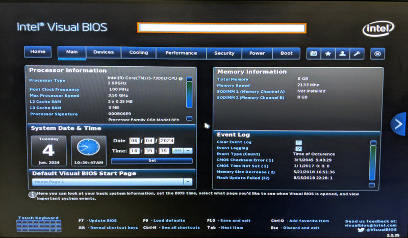Viewport: 408px width, 238px height.
Task: Open the user profile icon
Action: tap(342, 54)
